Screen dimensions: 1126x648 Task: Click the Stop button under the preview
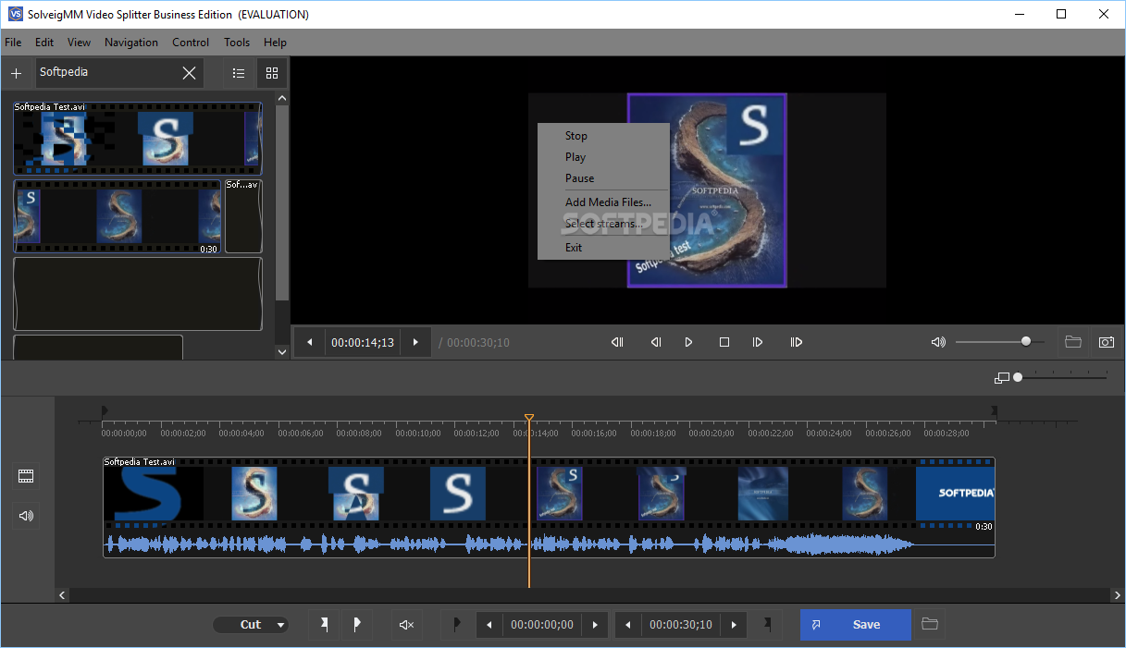pos(724,342)
